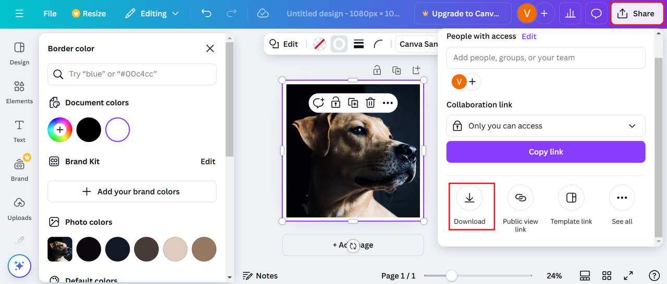Open the File menu

50,14
